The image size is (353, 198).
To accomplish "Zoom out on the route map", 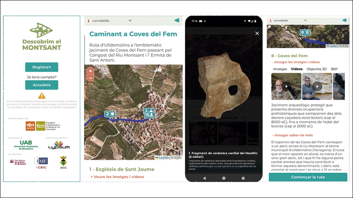I will [91, 78].
